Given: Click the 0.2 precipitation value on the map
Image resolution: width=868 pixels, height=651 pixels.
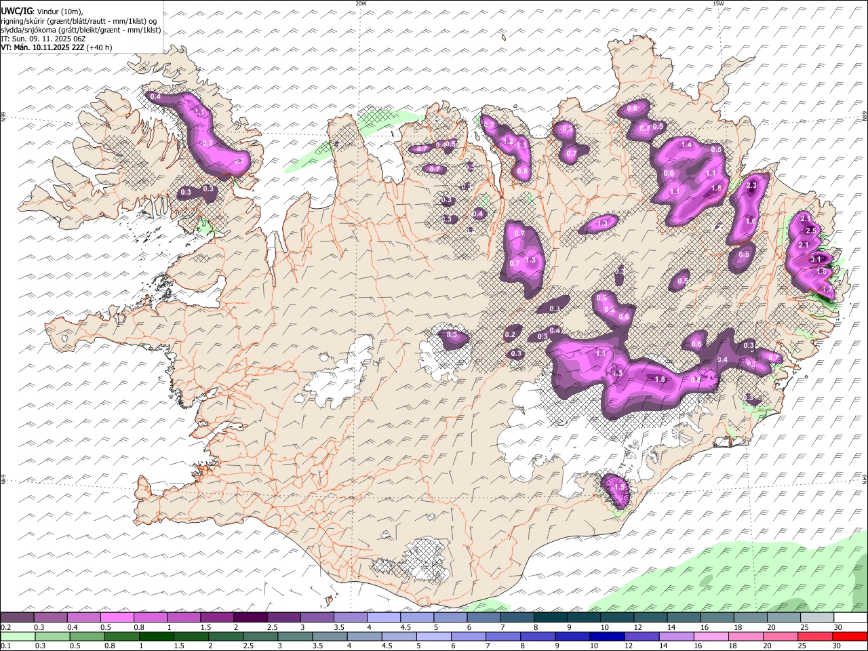Looking at the screenshot, I should [x=510, y=335].
